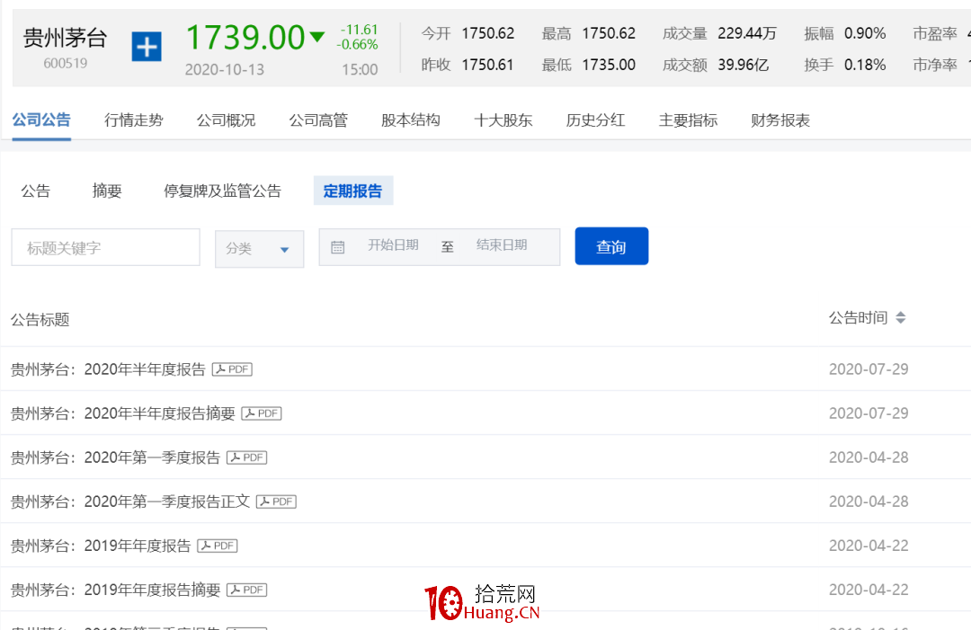
Task: Open the 公司高管 tab
Action: point(318,120)
